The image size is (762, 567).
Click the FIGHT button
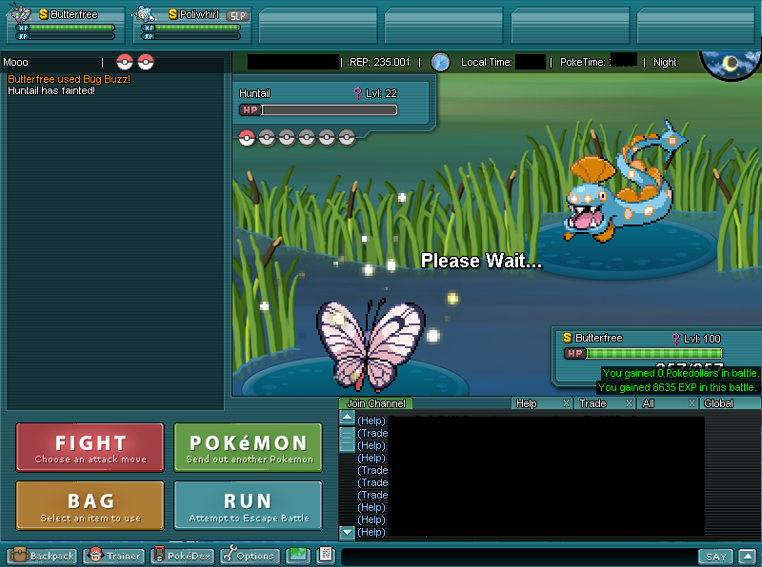pos(90,447)
